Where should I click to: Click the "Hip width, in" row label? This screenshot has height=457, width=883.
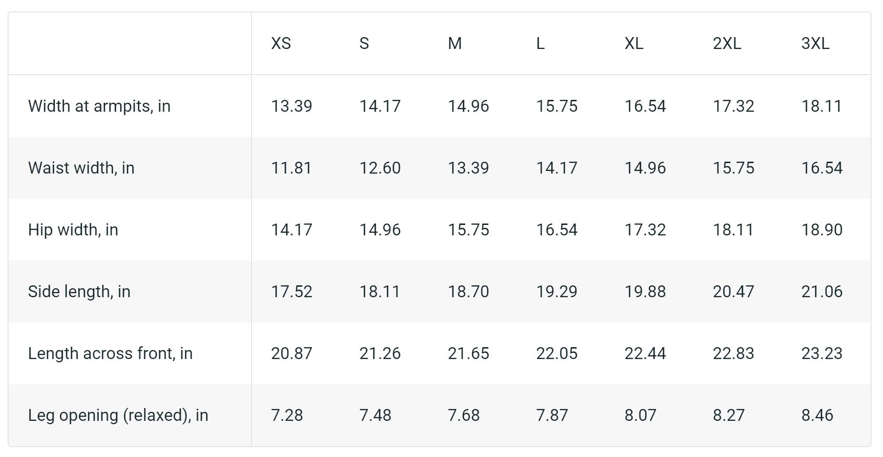coord(73,230)
